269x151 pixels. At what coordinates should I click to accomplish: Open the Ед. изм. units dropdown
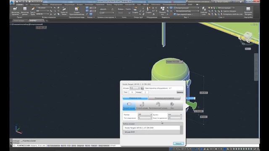(x=175, y=115)
